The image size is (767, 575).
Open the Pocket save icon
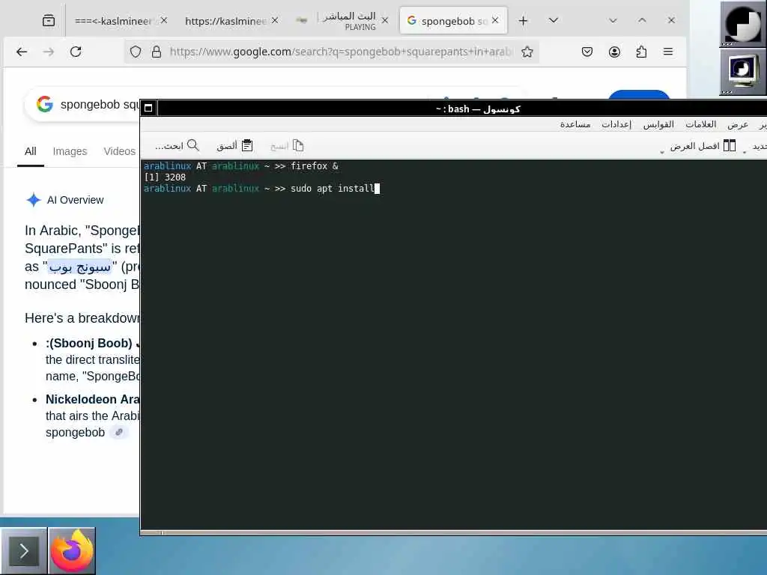point(587,52)
